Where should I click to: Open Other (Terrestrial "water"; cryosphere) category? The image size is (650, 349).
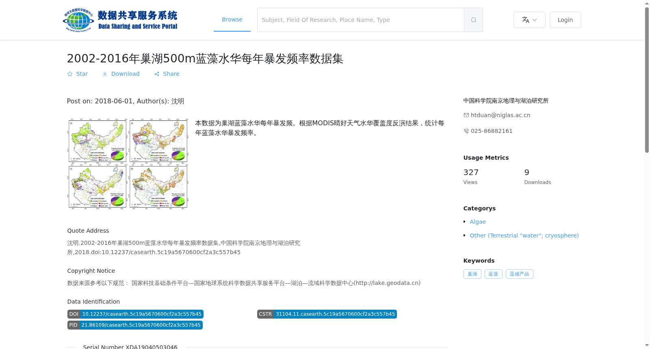tap(524, 236)
